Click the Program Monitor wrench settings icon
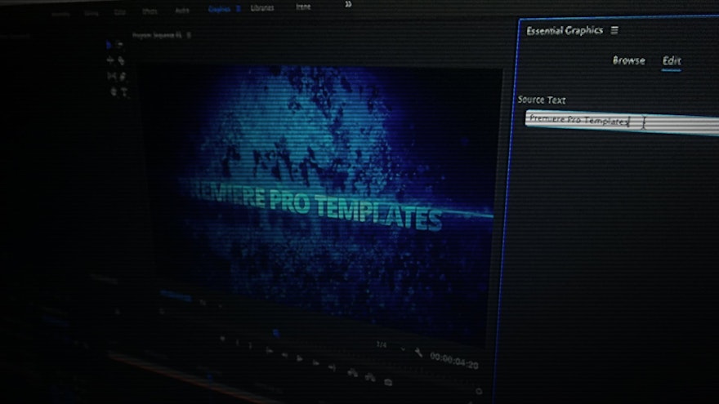The height and width of the screenshot is (404, 719). (x=418, y=353)
